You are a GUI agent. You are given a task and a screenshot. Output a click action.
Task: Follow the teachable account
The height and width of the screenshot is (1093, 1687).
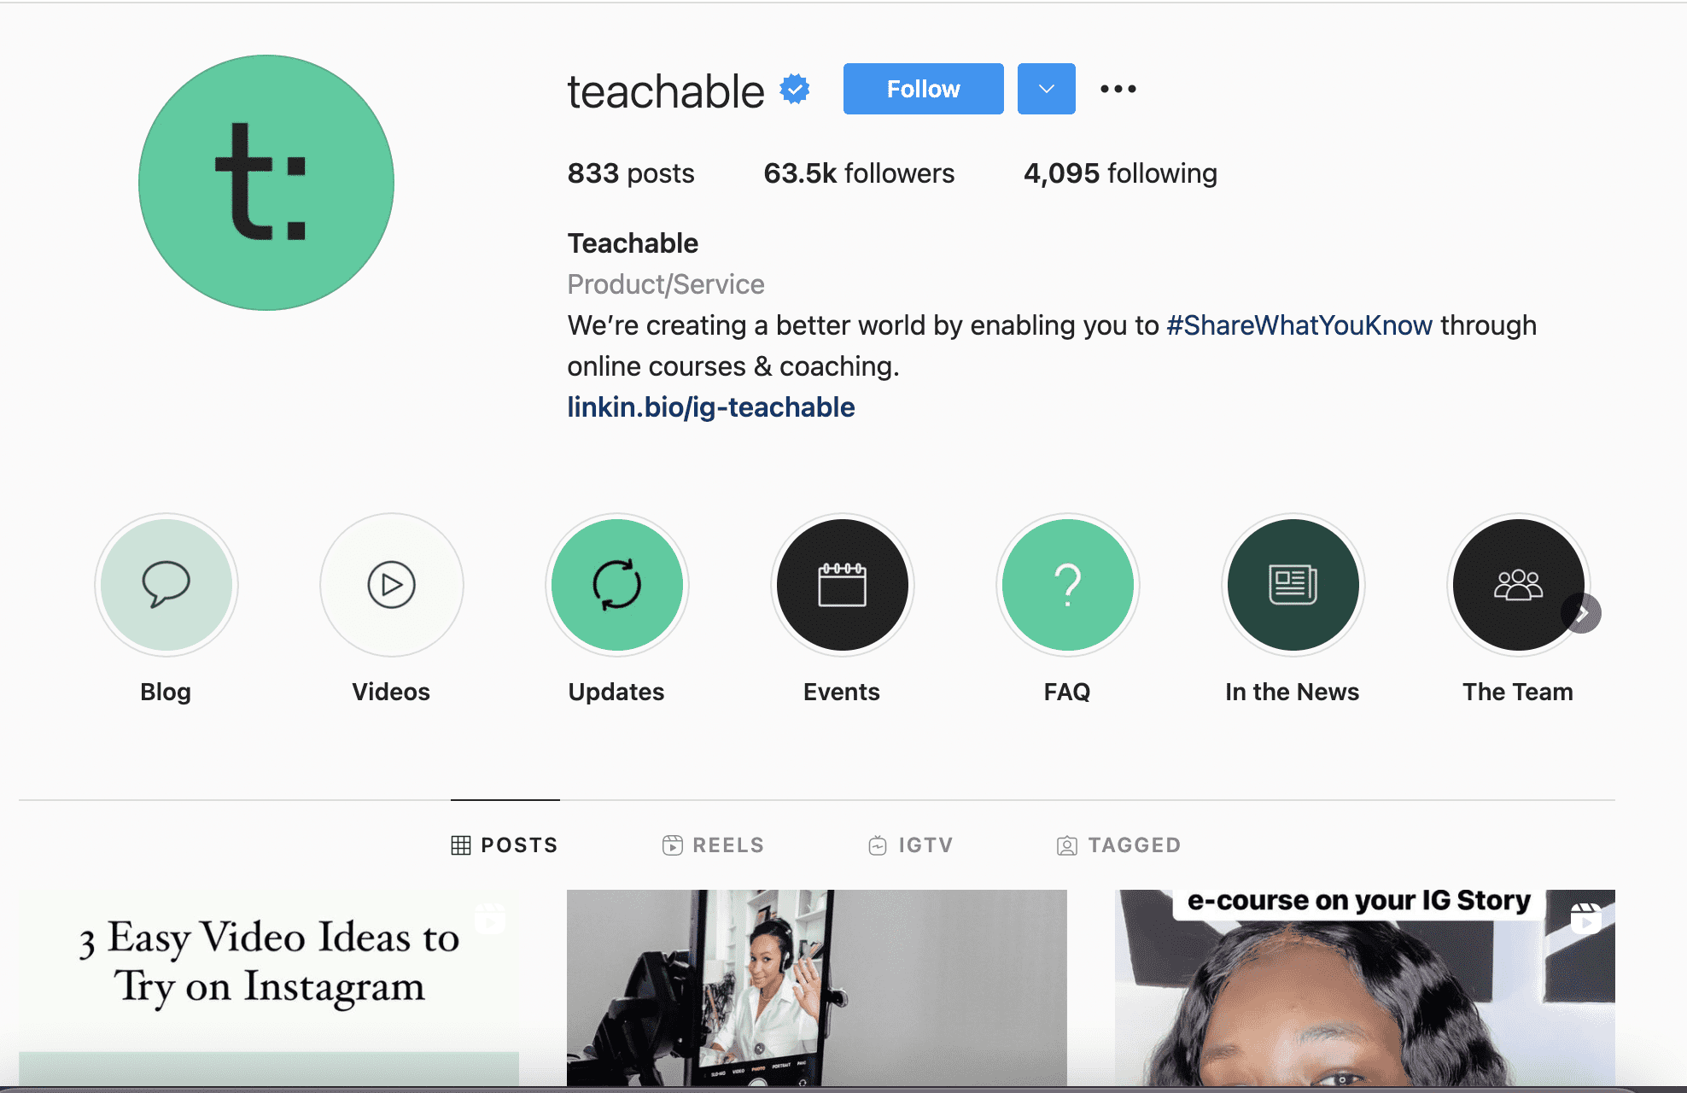point(924,89)
